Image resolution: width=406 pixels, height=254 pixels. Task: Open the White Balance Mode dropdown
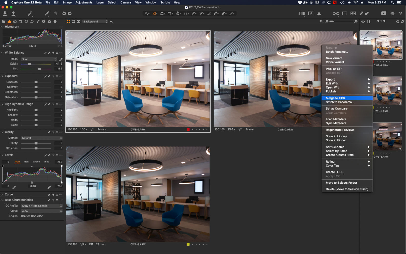pyautogui.click(x=38, y=59)
